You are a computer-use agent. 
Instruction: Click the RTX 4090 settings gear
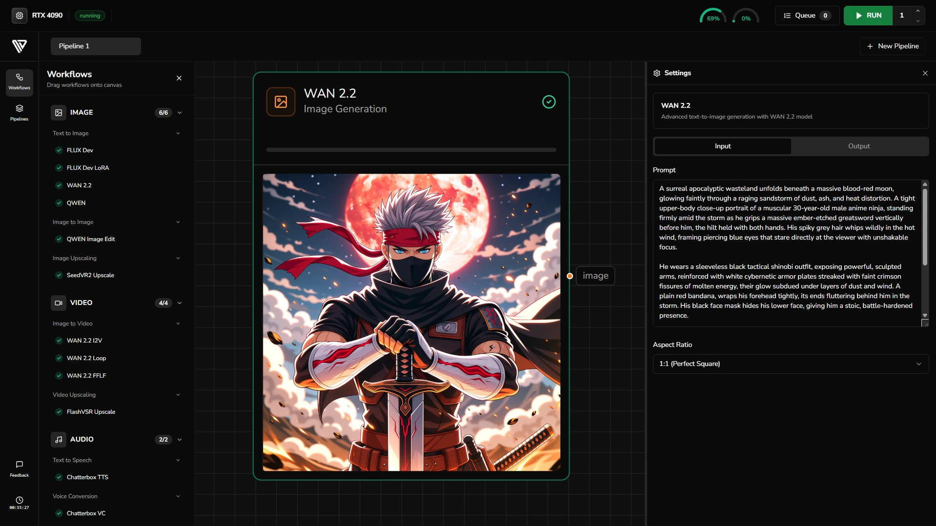pos(19,15)
